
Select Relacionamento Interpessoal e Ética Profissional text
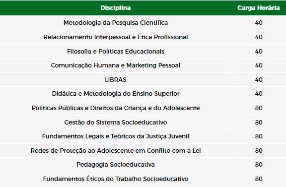(116, 37)
